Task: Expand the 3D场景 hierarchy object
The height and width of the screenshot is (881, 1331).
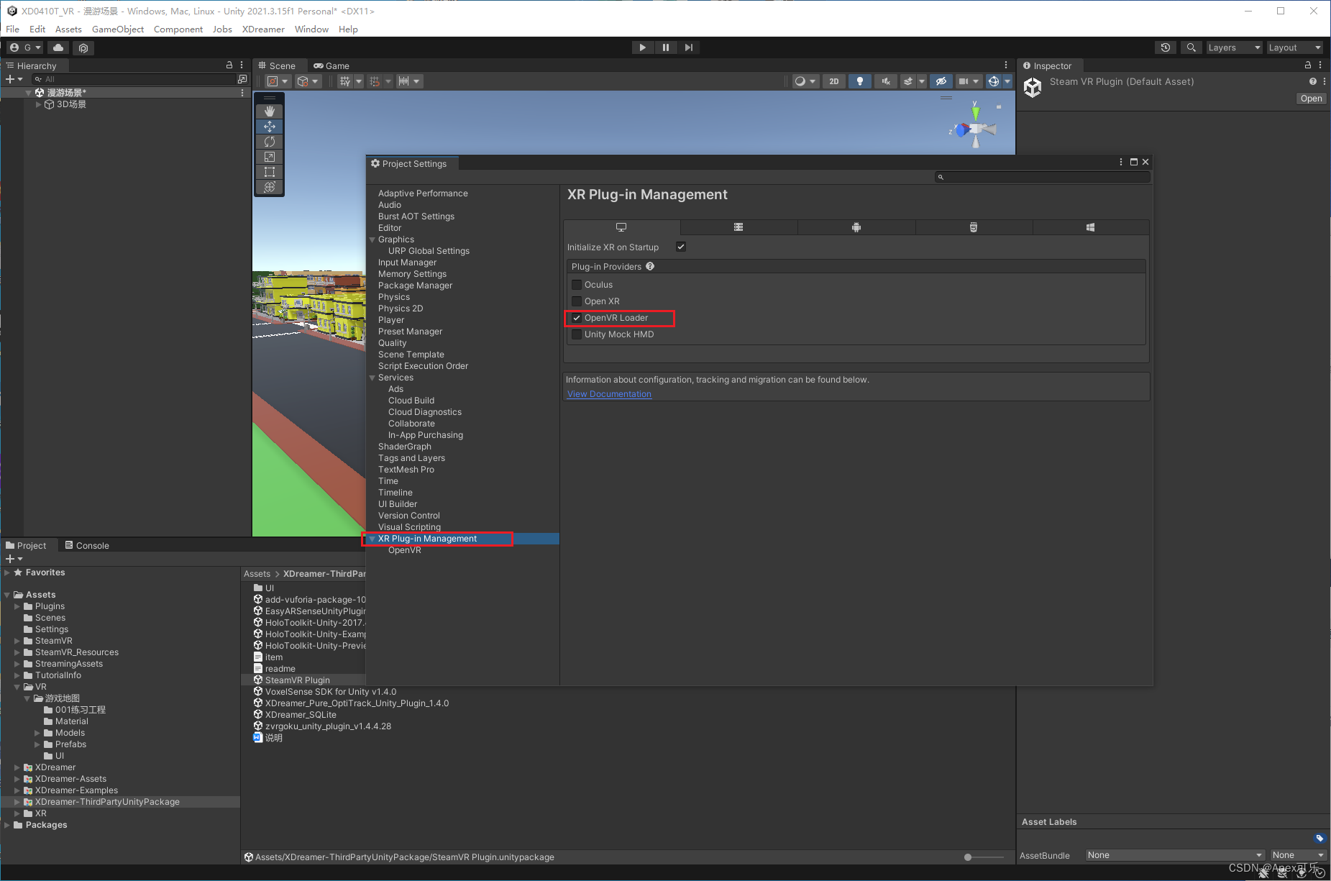Action: 39,104
